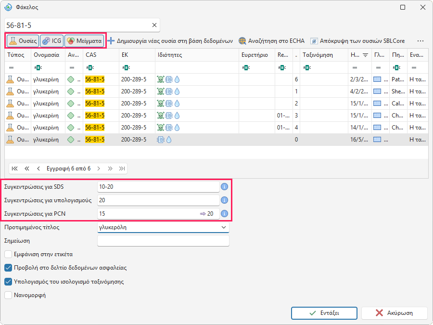Click info icon beside PCN concentrations

tap(225, 214)
